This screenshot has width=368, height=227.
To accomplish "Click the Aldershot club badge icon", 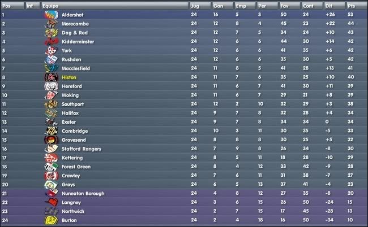I will click(51, 15).
